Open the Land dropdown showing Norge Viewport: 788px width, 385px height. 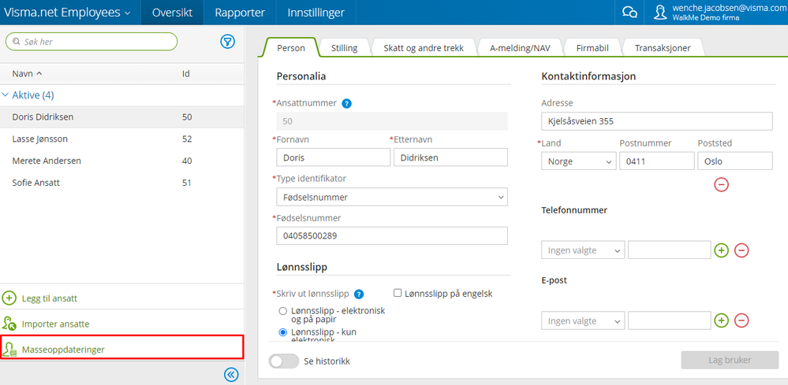579,162
